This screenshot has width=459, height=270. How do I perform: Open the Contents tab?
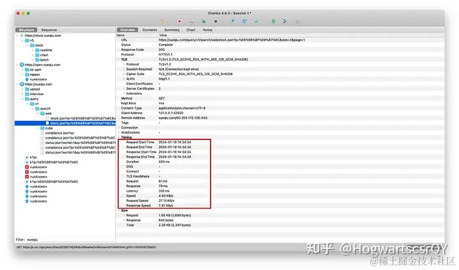point(150,30)
